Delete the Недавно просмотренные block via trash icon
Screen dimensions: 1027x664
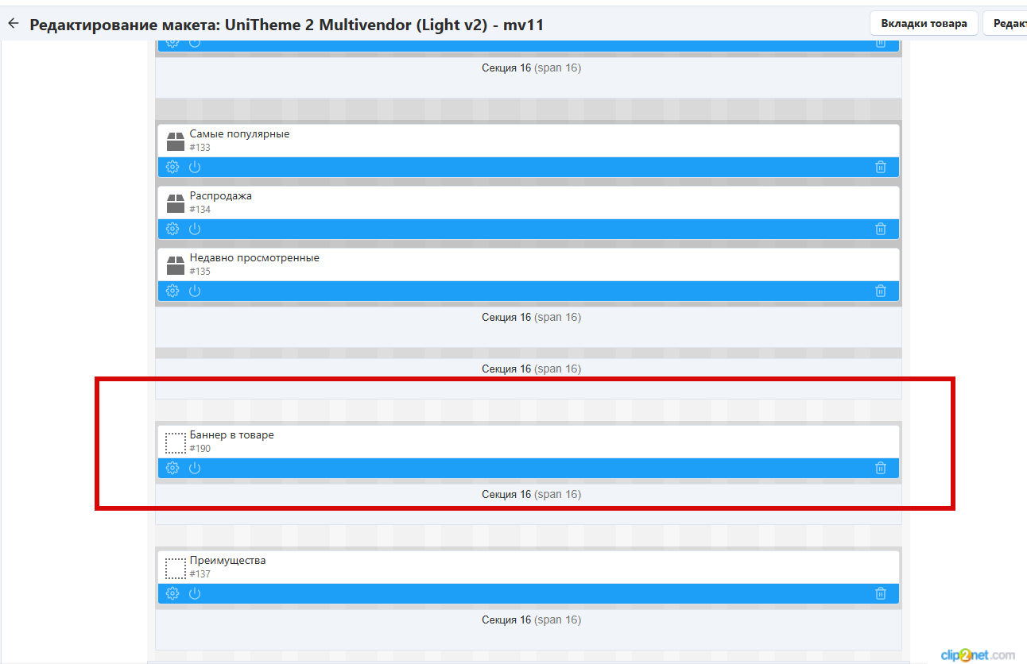[x=881, y=291]
